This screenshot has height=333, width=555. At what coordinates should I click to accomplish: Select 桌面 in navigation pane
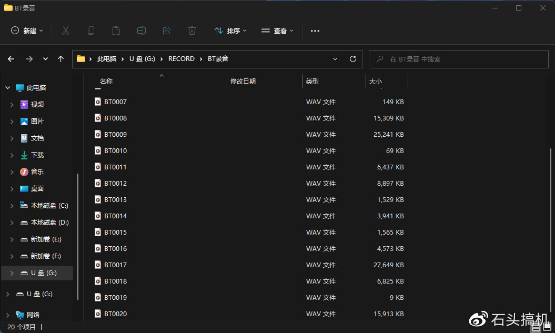point(37,189)
